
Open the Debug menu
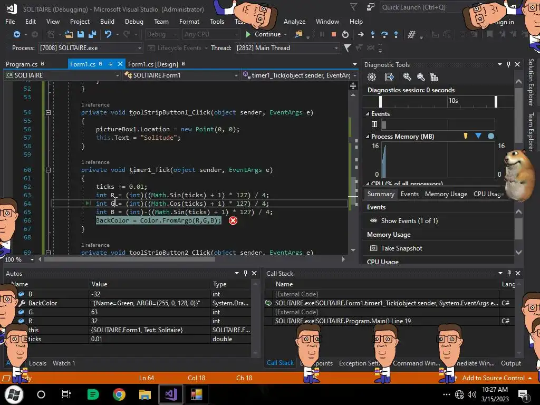tap(134, 21)
